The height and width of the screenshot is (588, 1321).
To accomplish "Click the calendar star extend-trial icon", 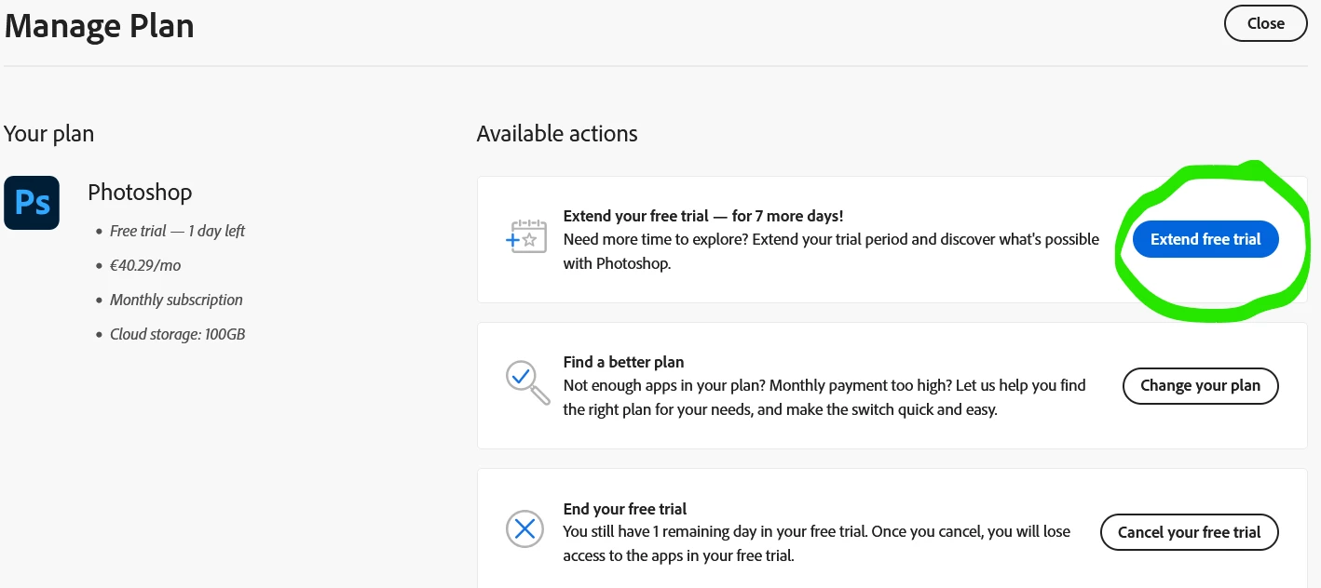I will click(x=525, y=237).
